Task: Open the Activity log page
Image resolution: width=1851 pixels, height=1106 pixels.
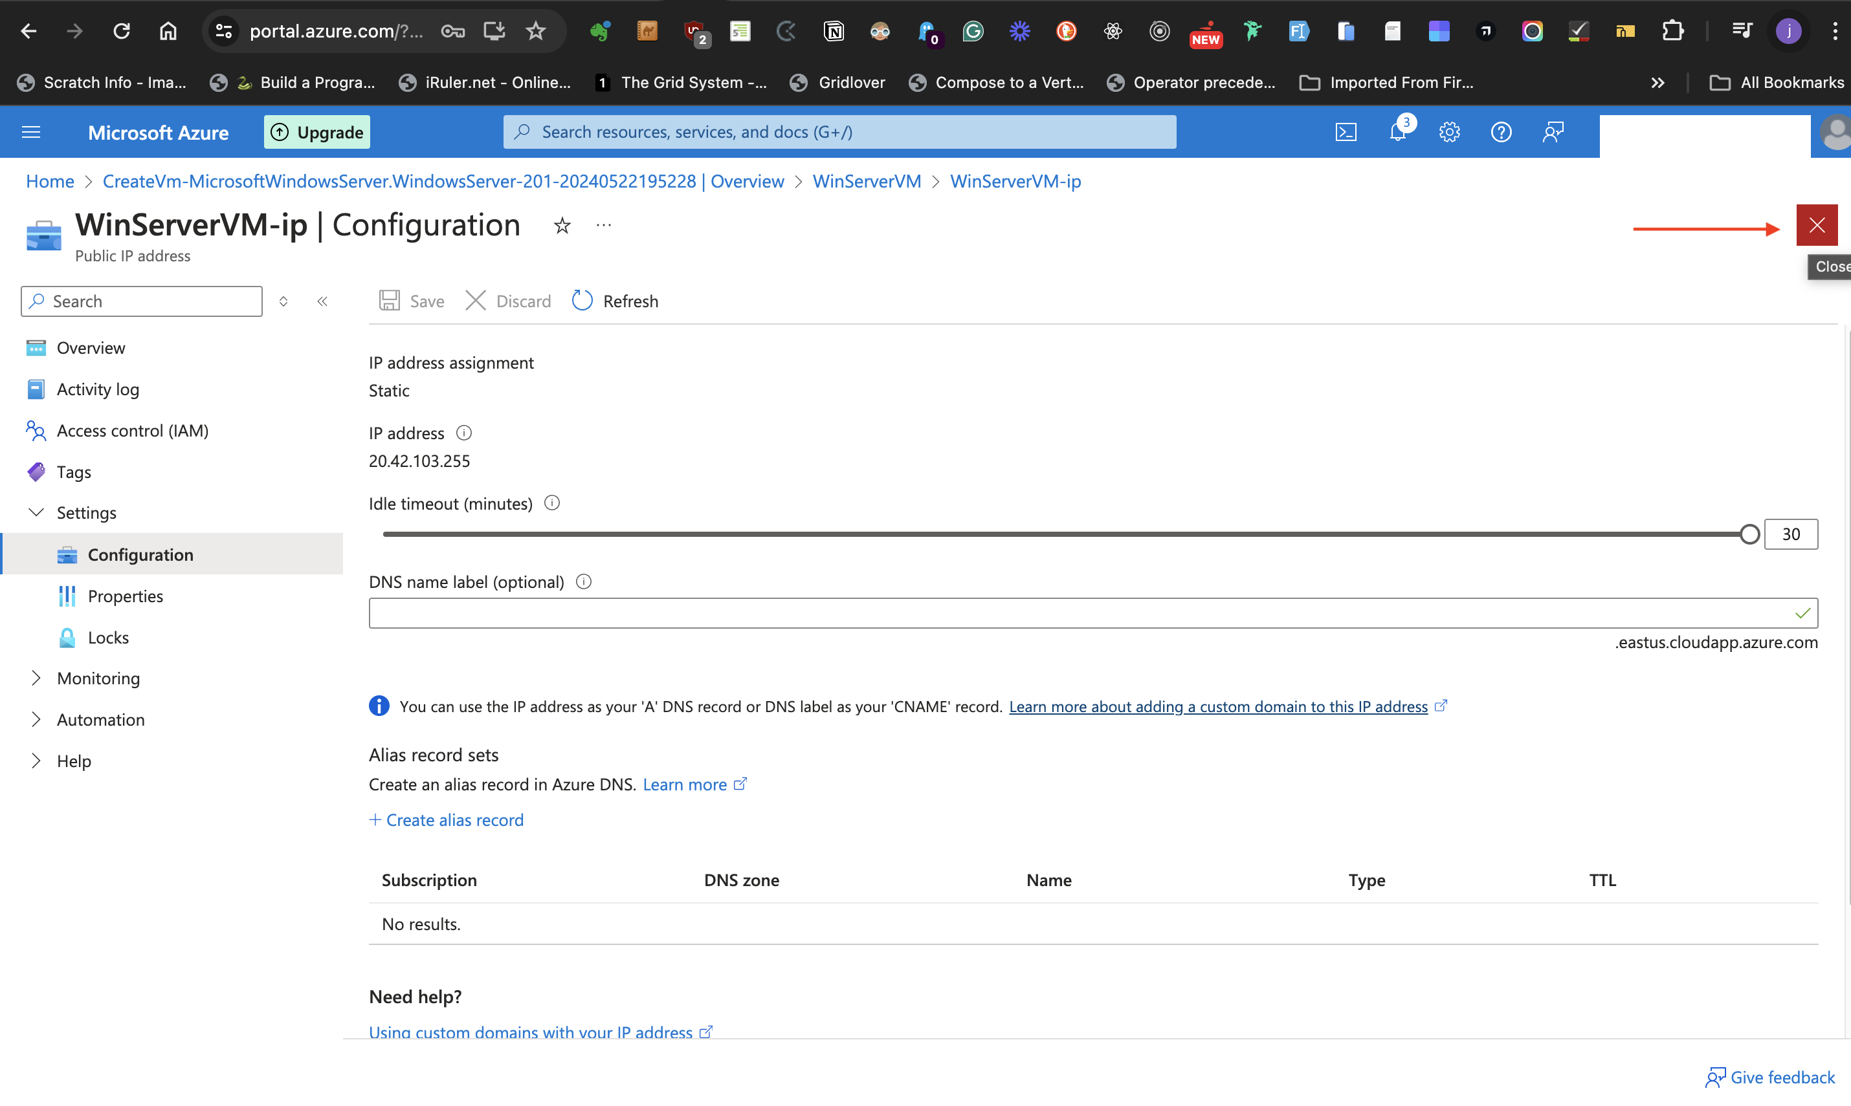Action: (x=98, y=388)
